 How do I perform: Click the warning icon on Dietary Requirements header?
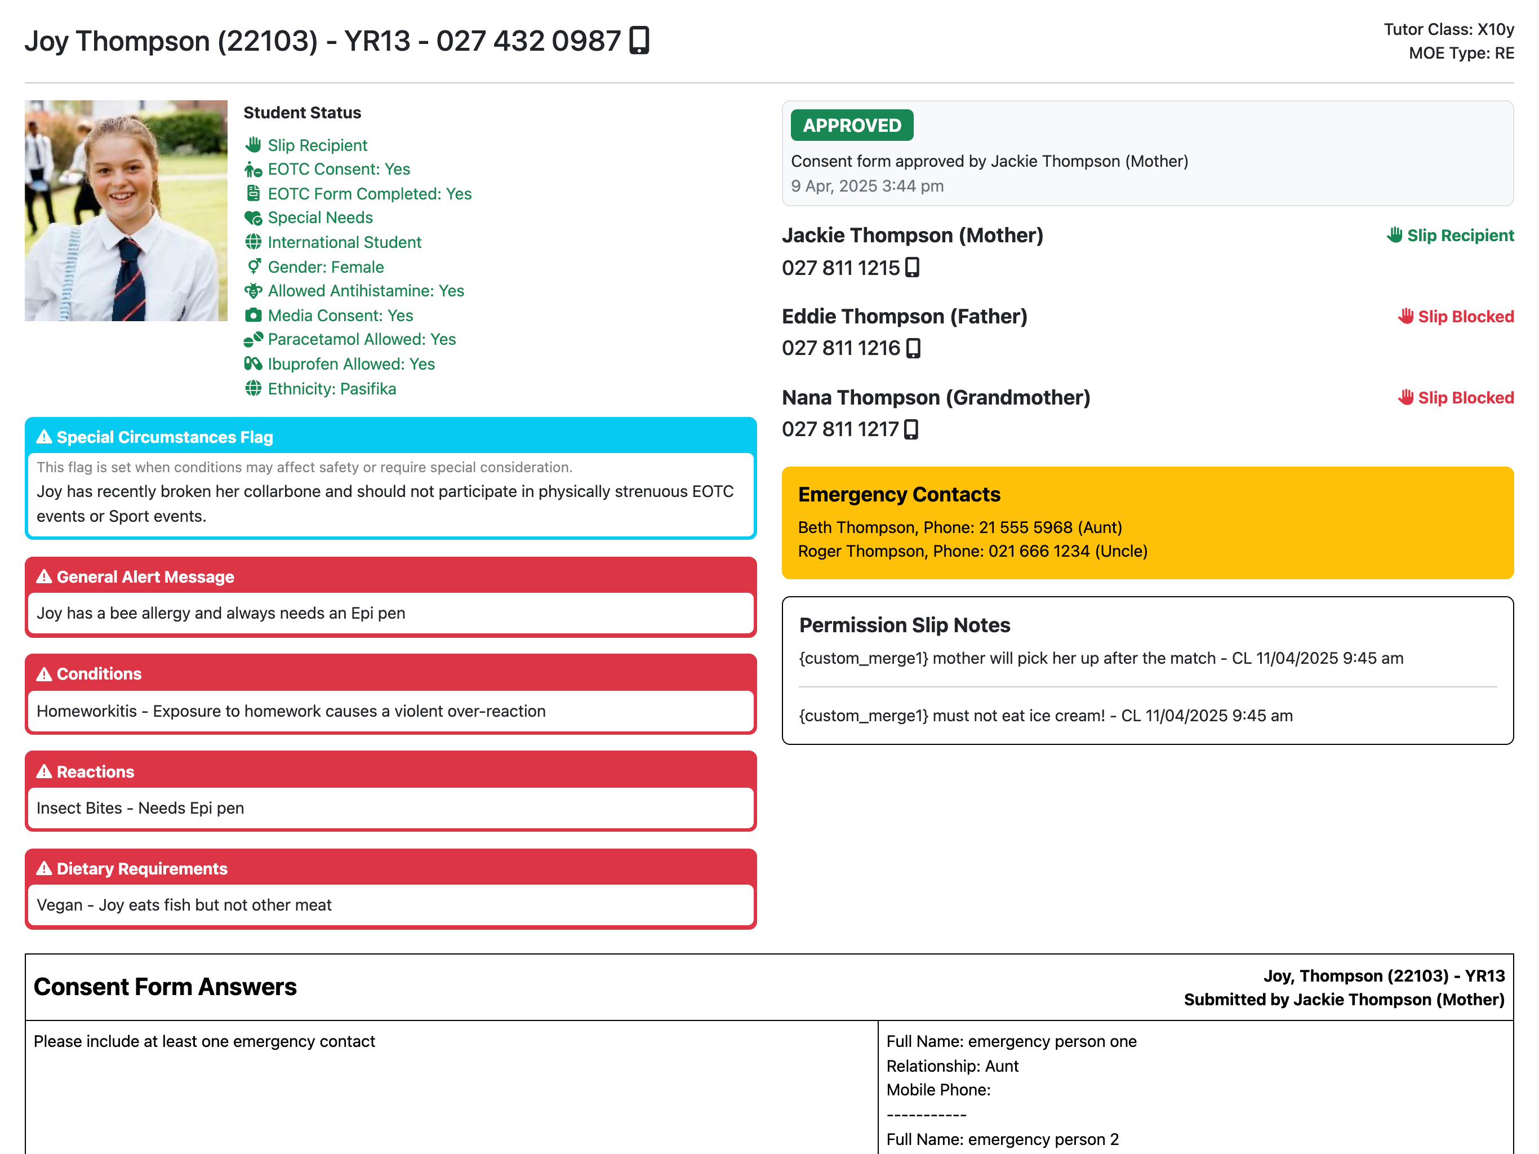pos(44,869)
